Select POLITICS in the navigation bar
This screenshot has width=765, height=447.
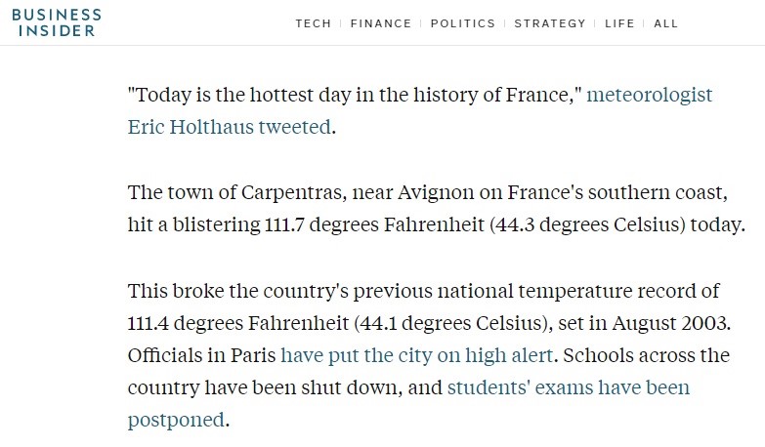coord(463,23)
